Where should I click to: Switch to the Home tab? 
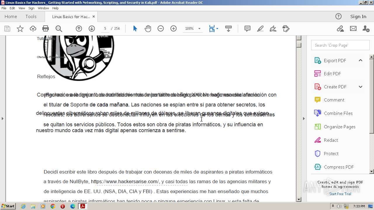(x=11, y=17)
